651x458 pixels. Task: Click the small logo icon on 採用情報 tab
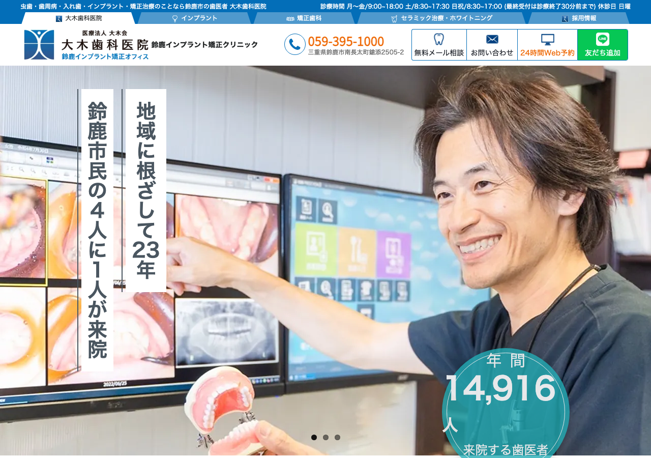pyautogui.click(x=565, y=19)
